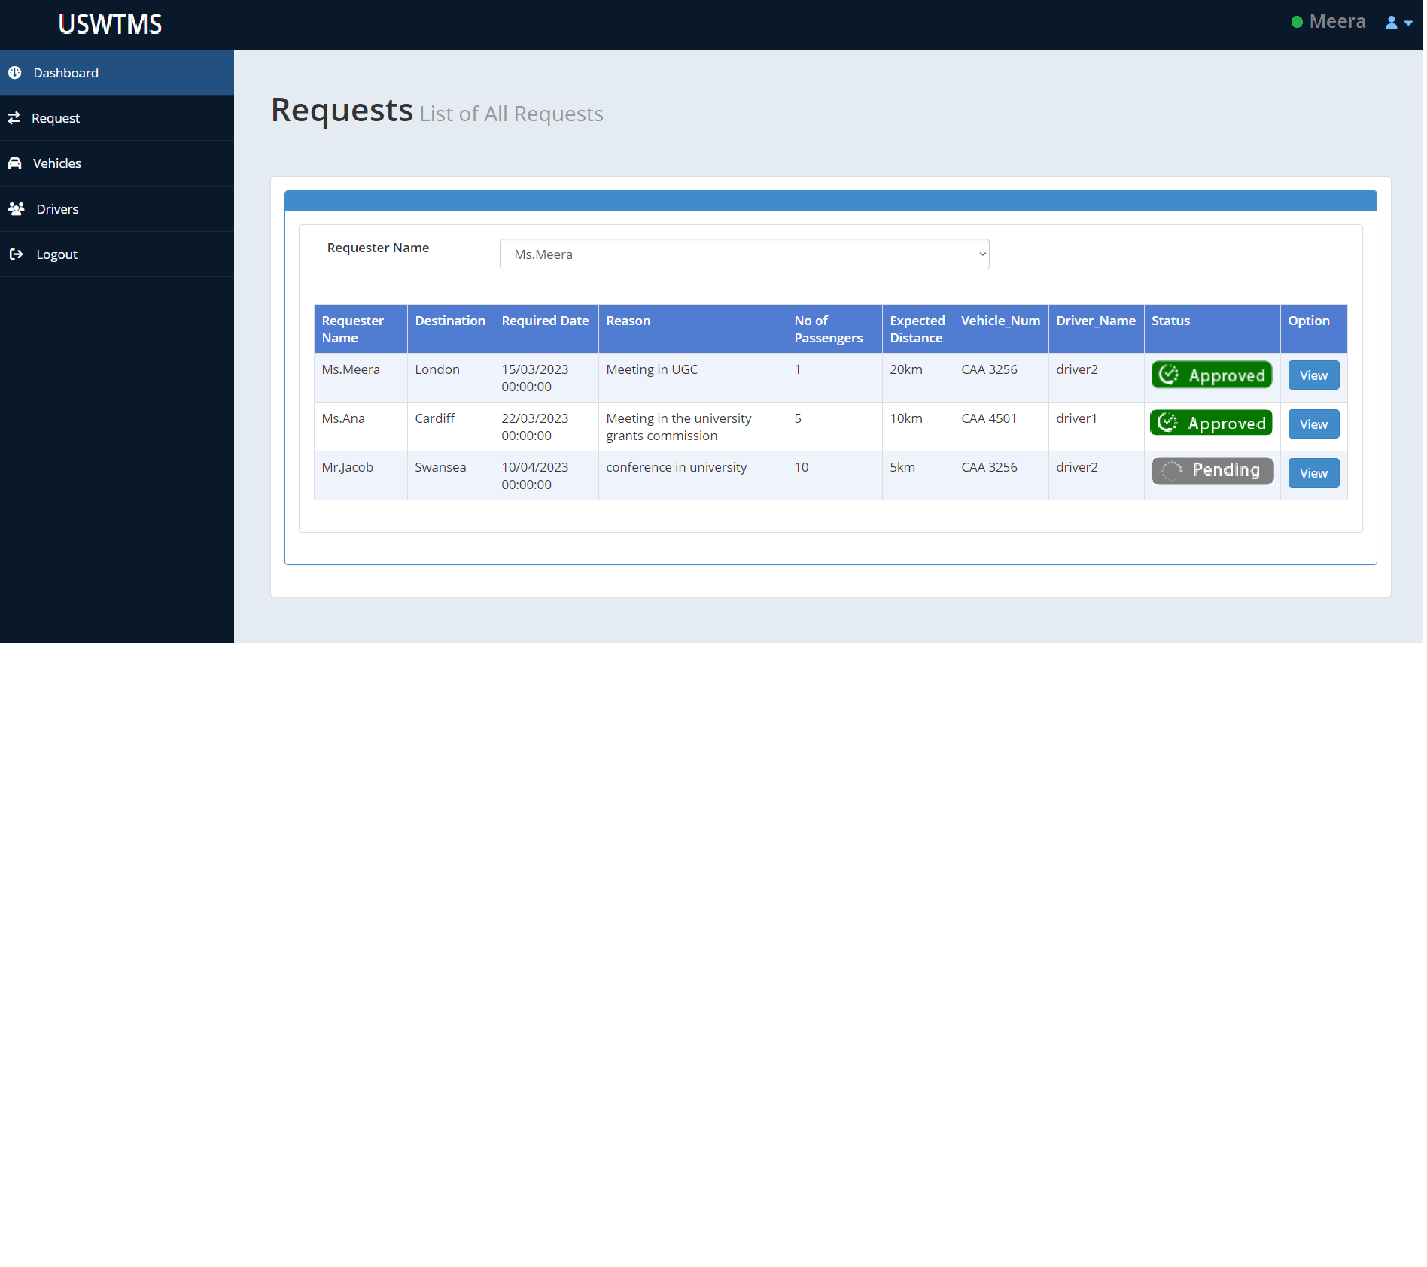The height and width of the screenshot is (1267, 1427).
Task: Click the Logout exit icon
Action: tap(16, 254)
